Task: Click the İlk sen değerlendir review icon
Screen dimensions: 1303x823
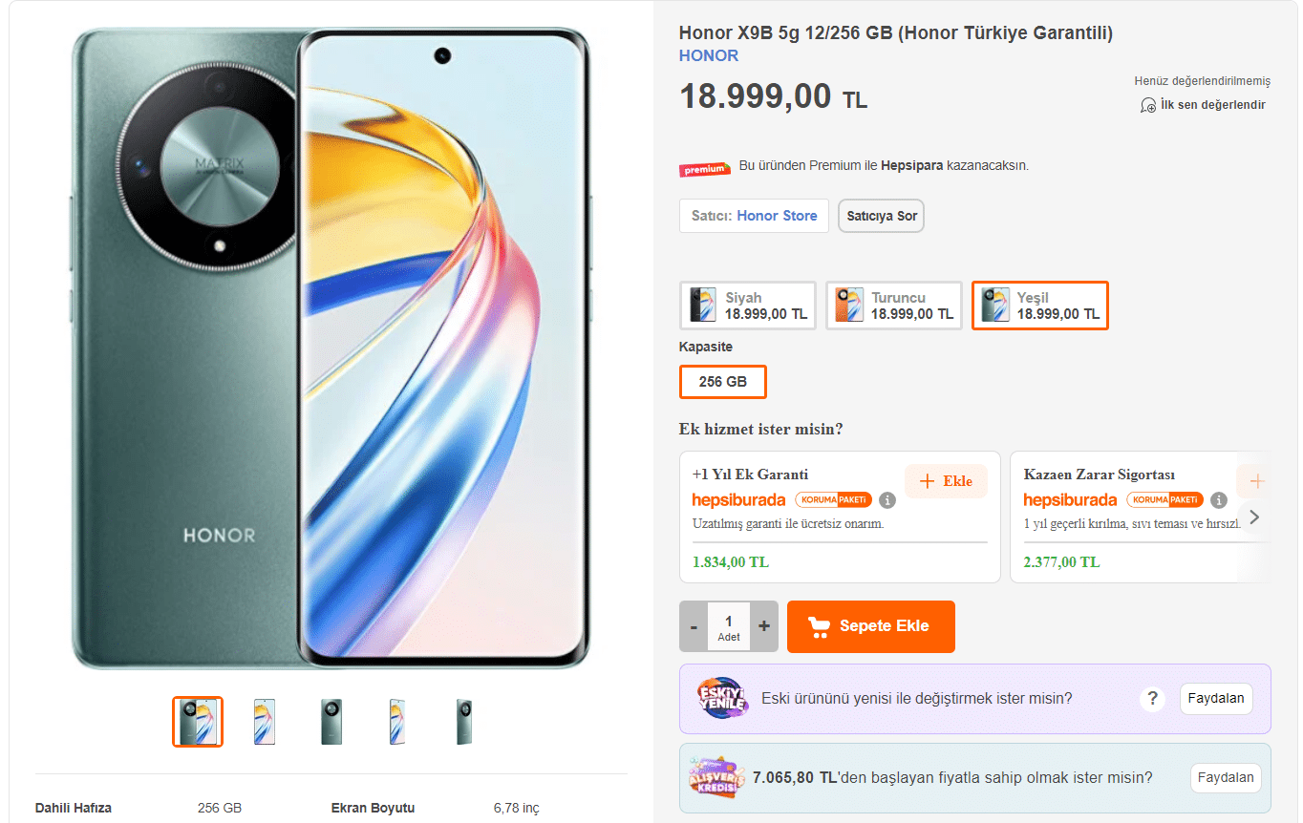Action: coord(1149,105)
